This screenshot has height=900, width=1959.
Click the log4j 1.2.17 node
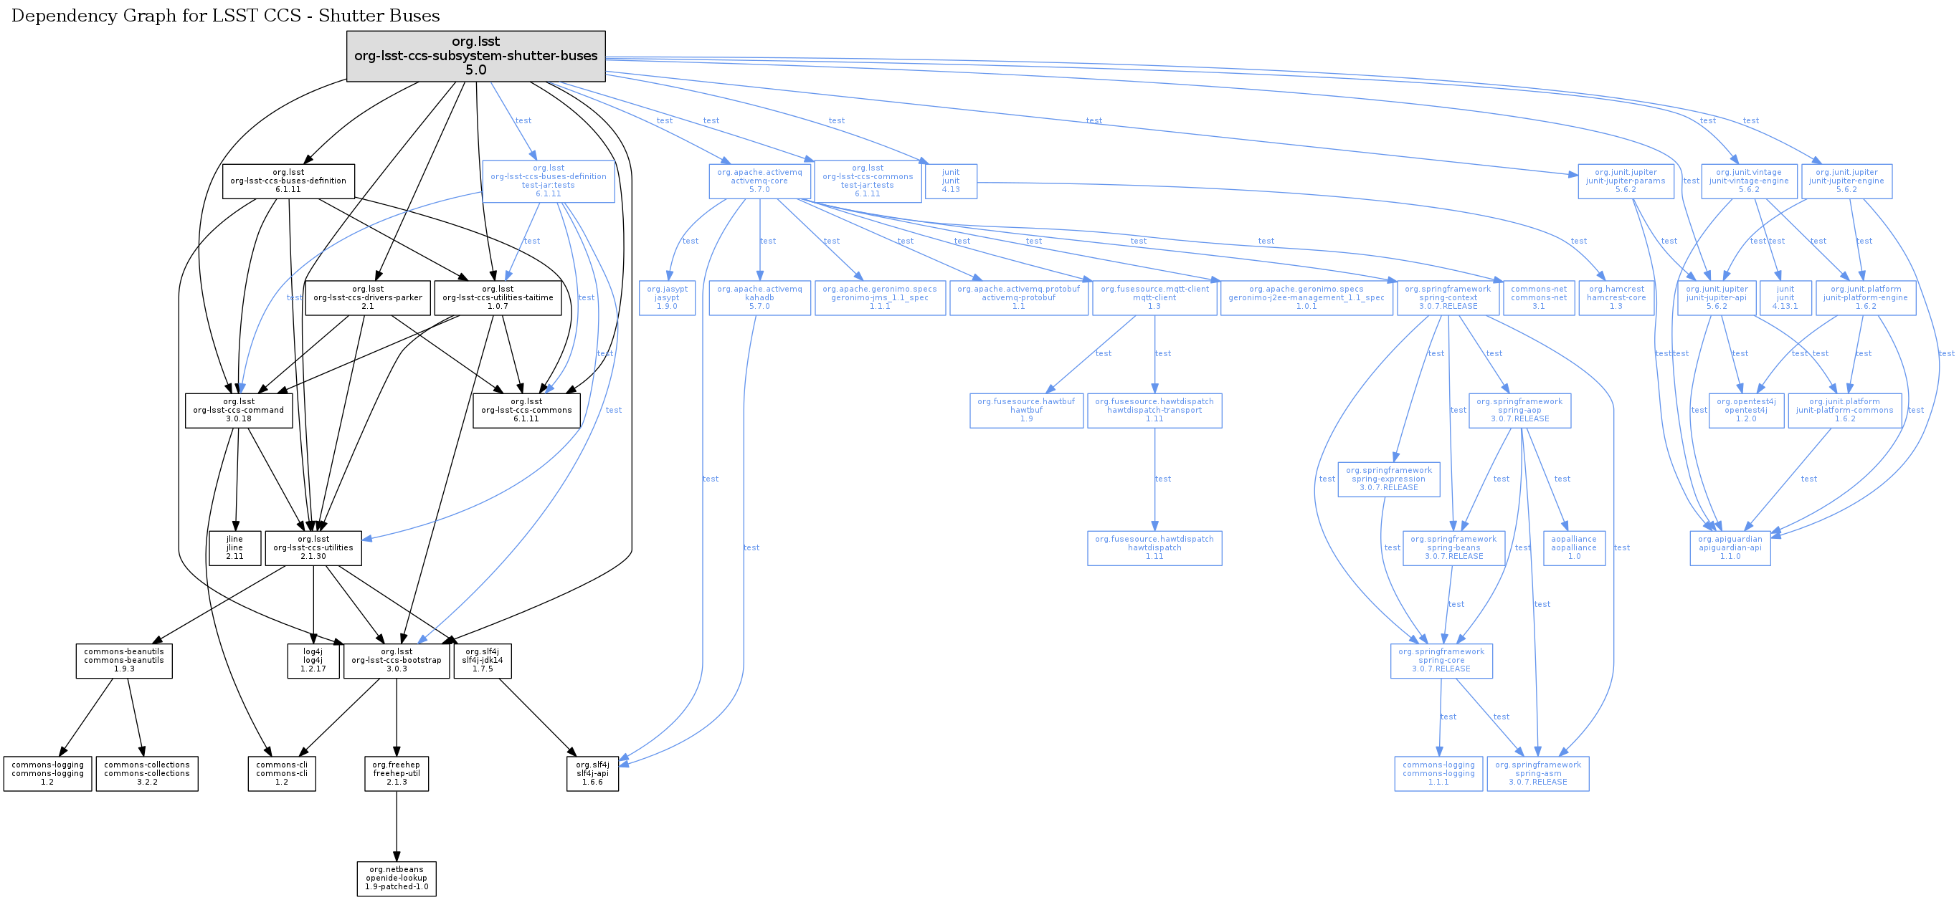tap(313, 661)
